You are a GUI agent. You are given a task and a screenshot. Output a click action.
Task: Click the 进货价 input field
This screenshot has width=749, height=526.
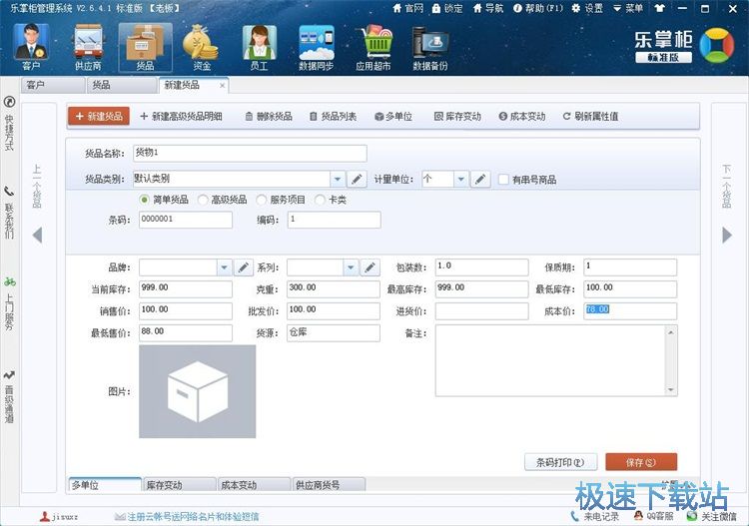481,311
